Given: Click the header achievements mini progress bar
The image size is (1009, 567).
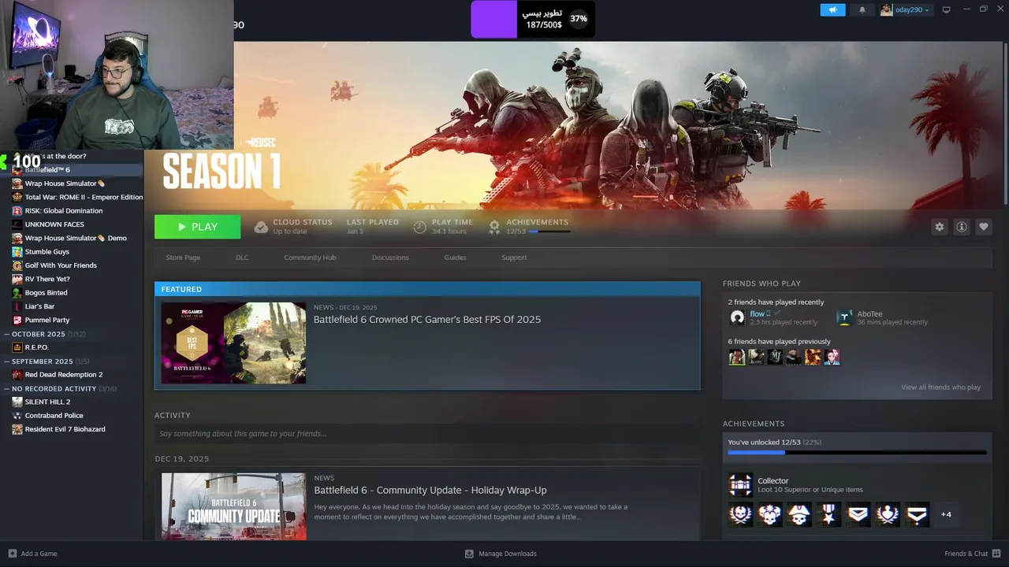Looking at the screenshot, I should click(x=549, y=232).
